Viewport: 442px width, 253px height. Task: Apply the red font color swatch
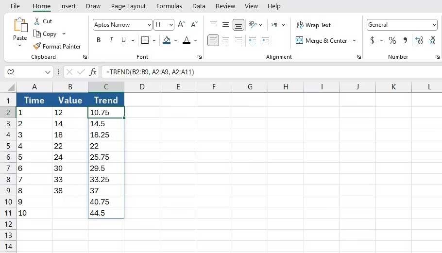pyautogui.click(x=187, y=40)
